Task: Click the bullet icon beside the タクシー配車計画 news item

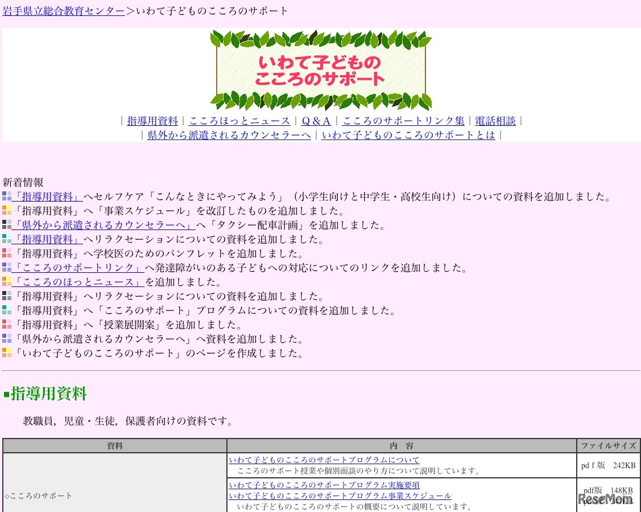Action: pos(7,225)
